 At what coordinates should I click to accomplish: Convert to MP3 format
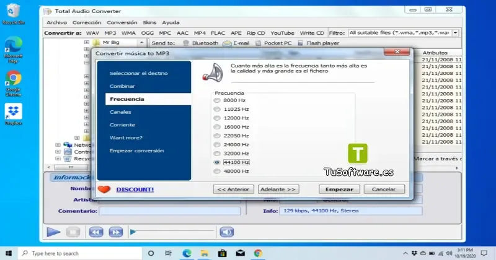point(110,33)
